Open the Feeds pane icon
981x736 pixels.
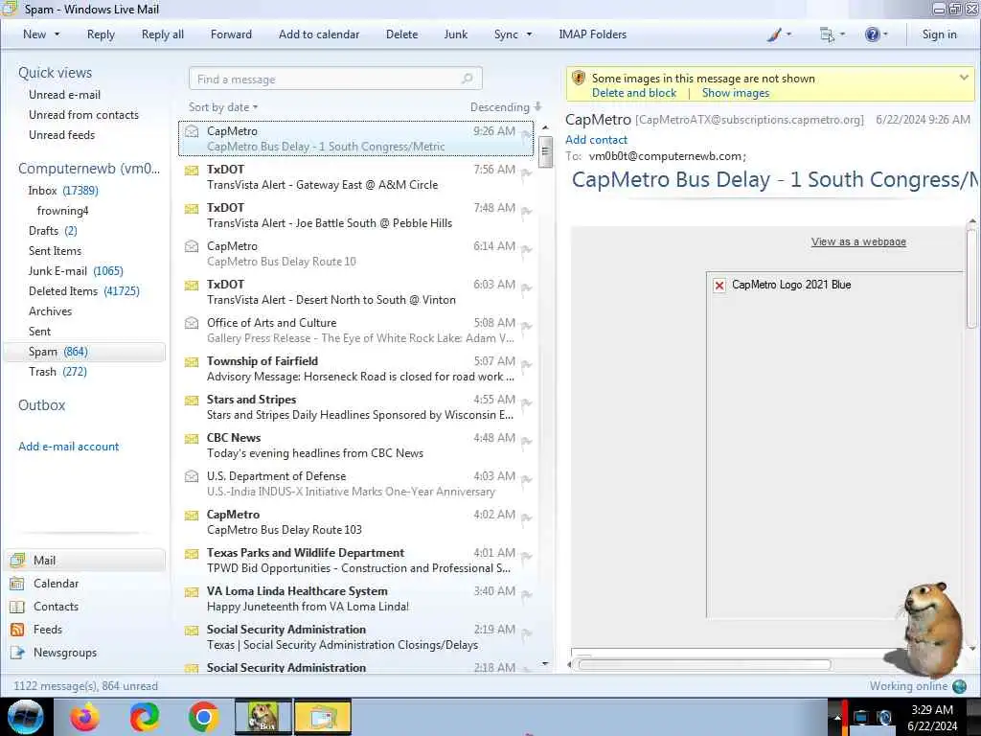[17, 630]
